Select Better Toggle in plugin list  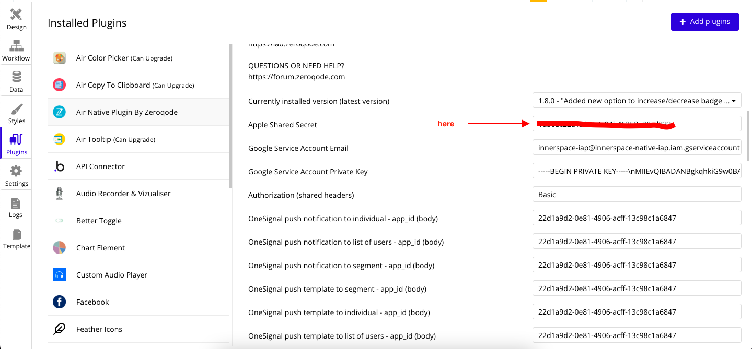coord(99,221)
